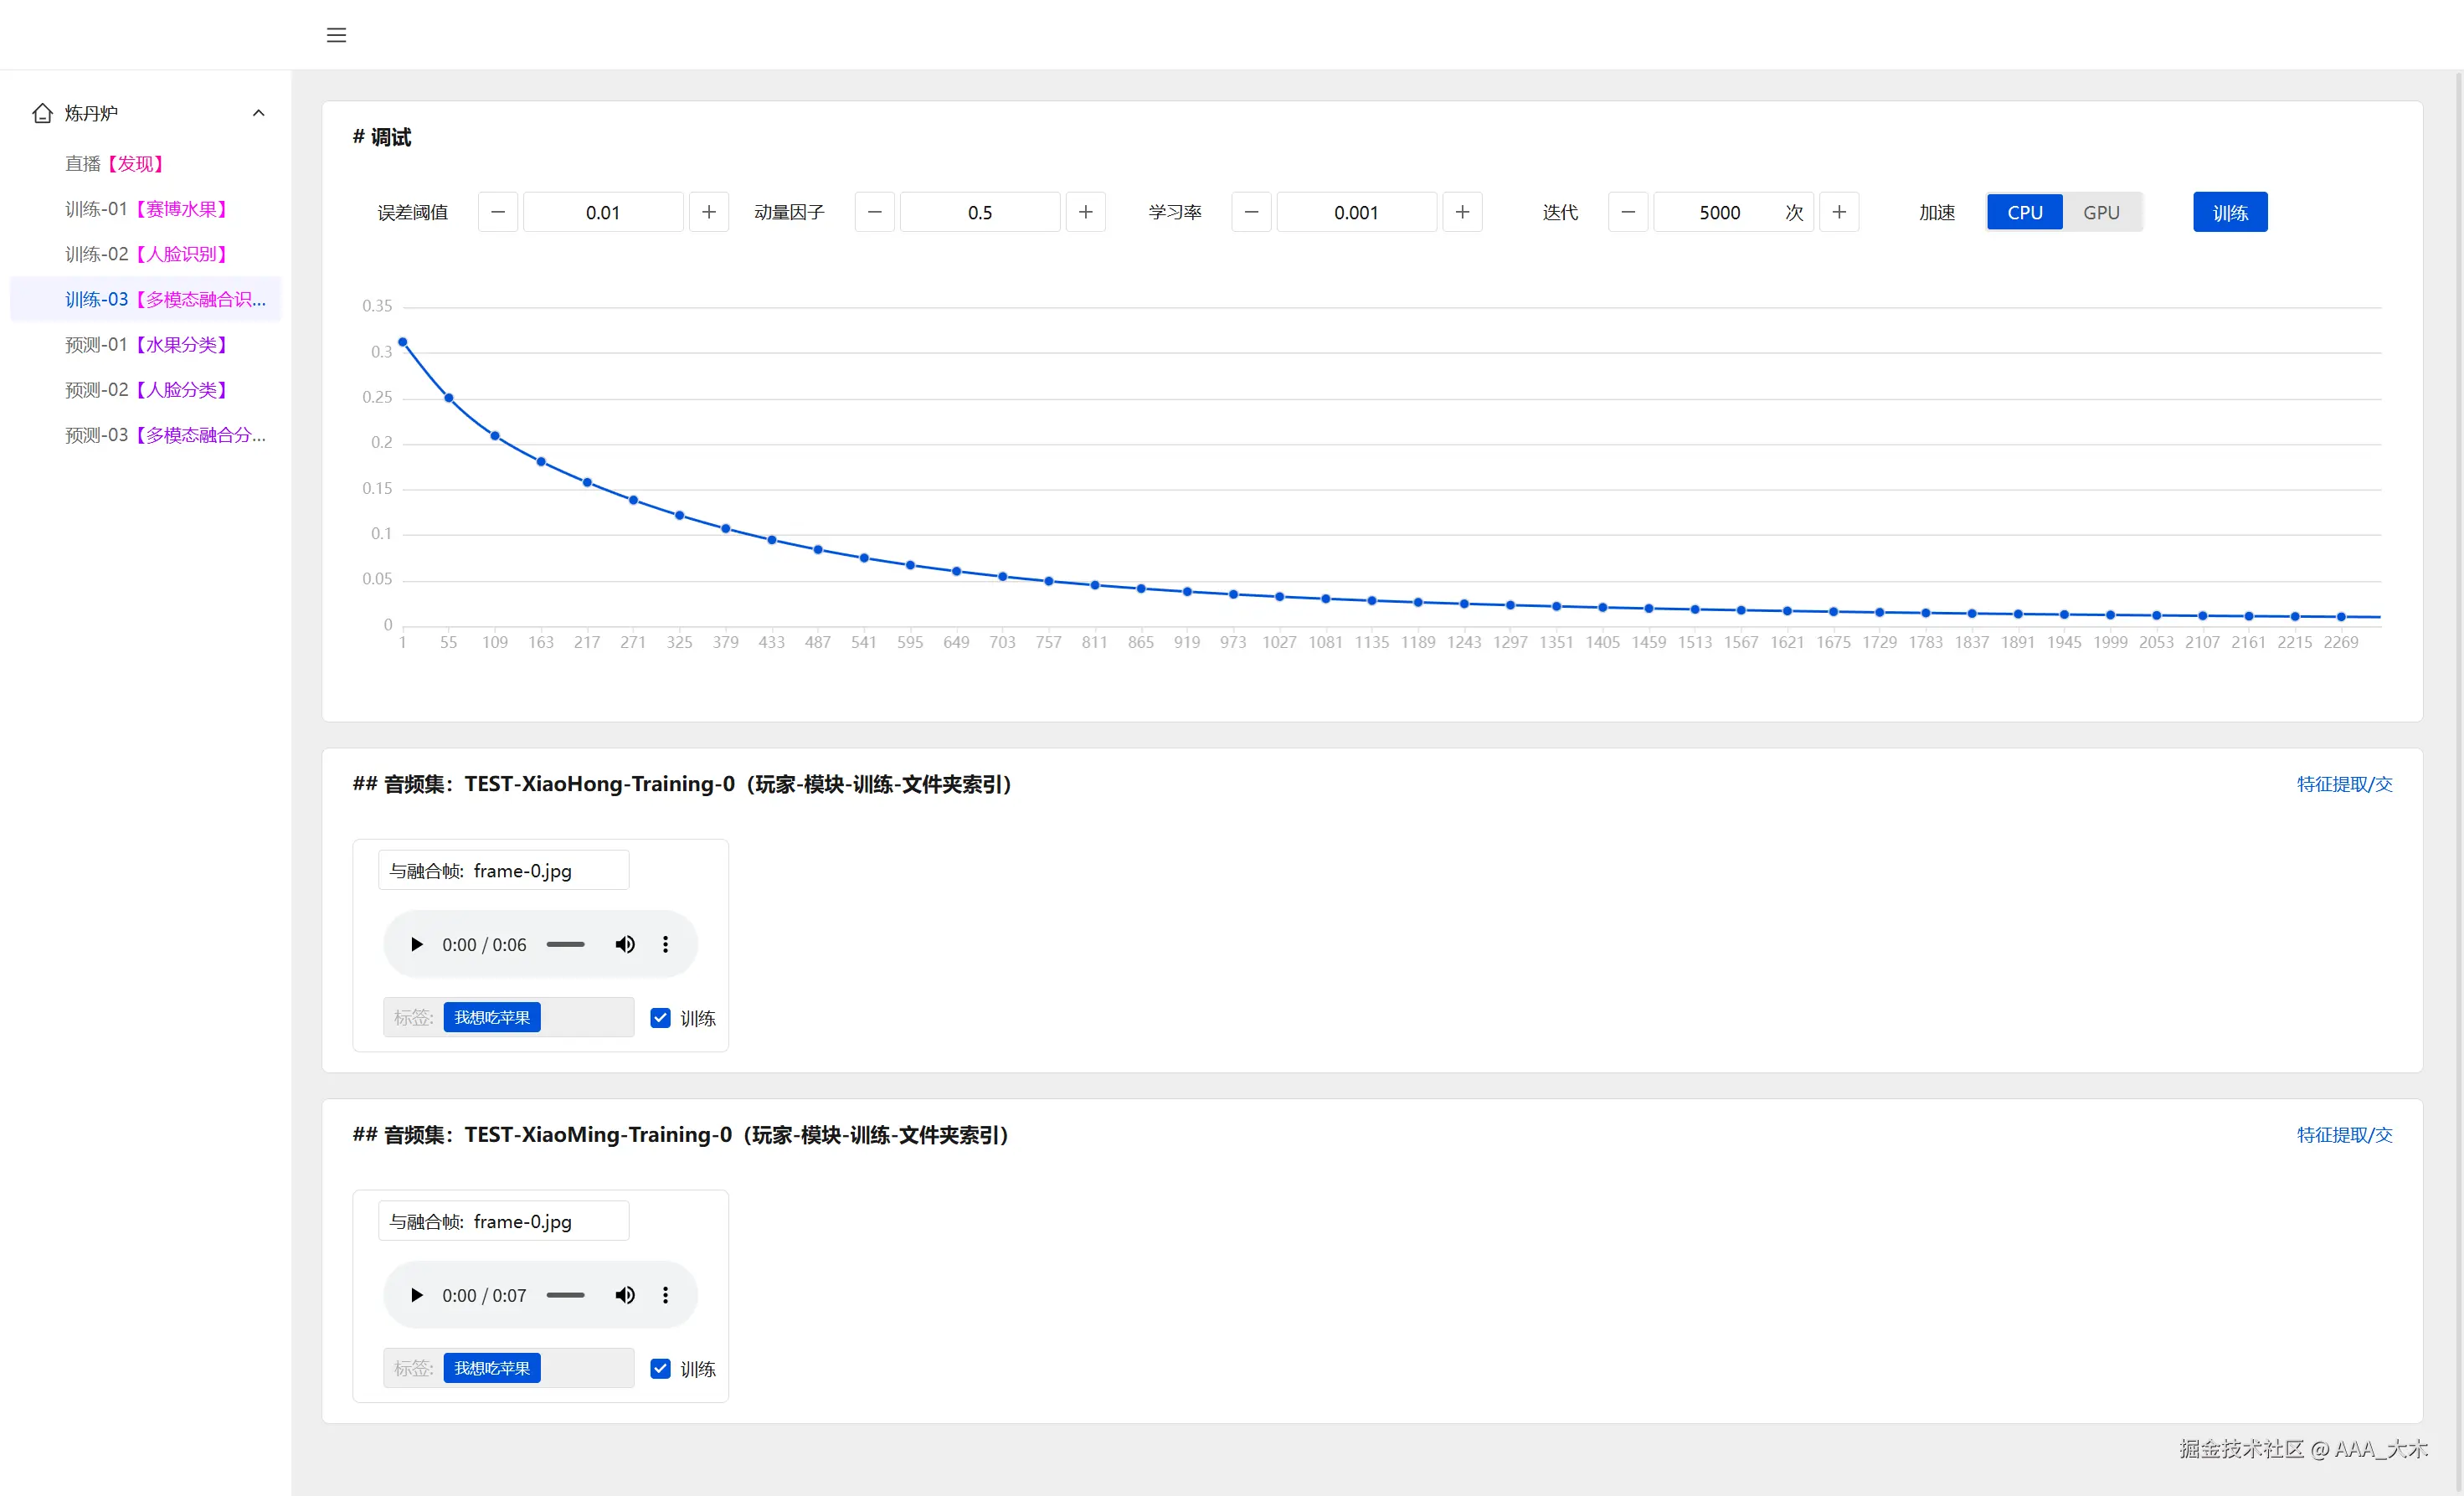This screenshot has width=2464, height=1496.
Task: Play the TEST-XiaoHong-Training-0 audio clip
Action: 417,944
